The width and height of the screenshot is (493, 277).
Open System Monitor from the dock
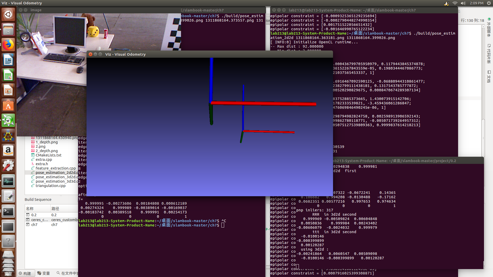(x=8, y=181)
